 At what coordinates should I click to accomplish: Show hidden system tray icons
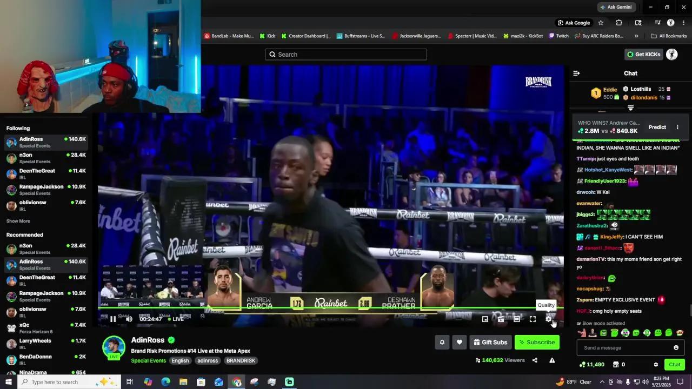coord(602,382)
